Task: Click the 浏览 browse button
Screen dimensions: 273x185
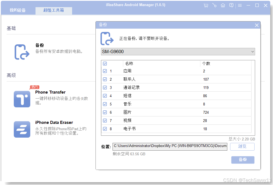Action: (242, 146)
